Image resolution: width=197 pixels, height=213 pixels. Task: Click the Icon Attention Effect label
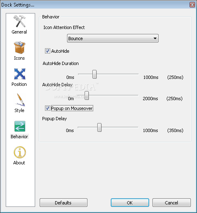[64, 27]
